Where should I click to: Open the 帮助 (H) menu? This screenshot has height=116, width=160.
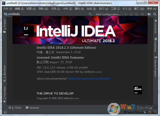point(152,9)
